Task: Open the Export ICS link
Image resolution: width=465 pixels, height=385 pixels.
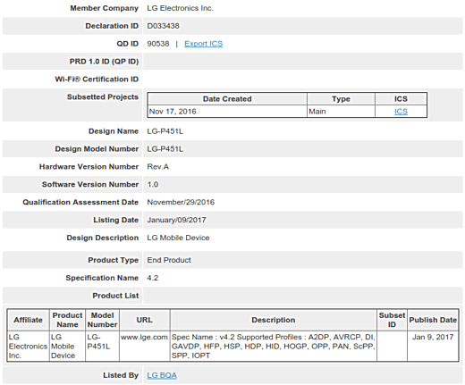Action: coord(203,44)
